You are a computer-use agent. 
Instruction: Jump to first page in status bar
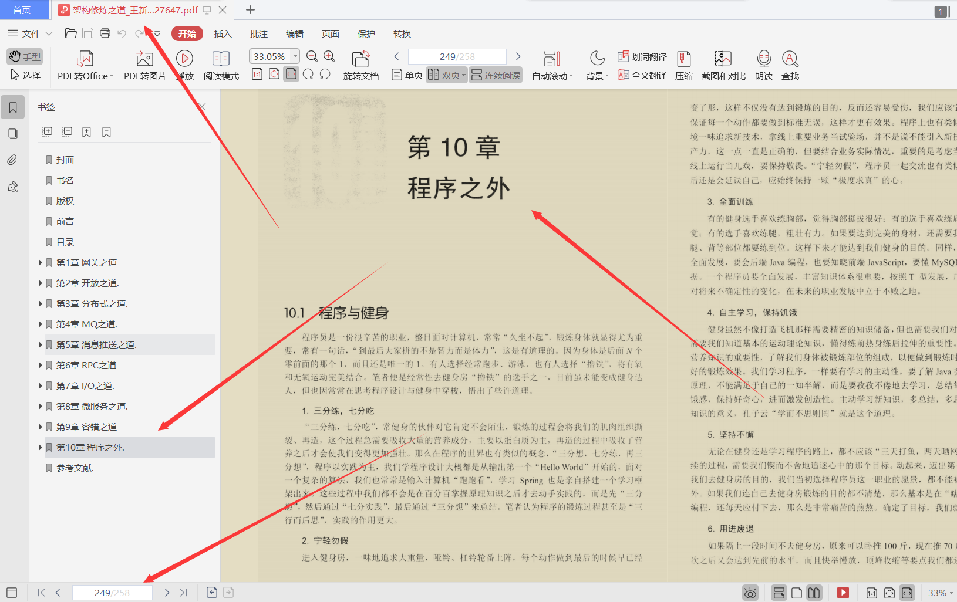[x=41, y=593]
